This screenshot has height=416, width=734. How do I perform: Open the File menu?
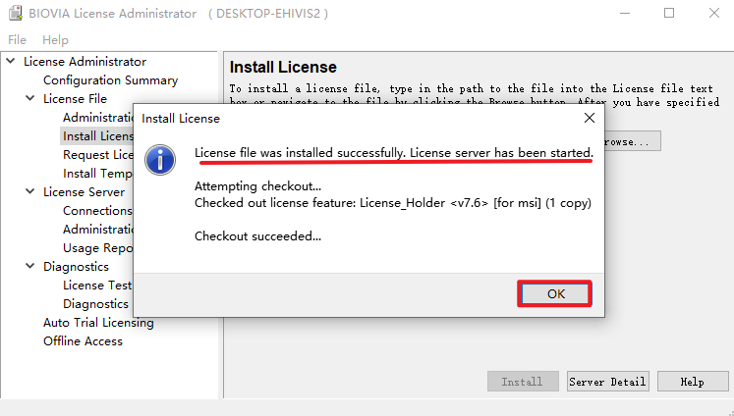19,40
